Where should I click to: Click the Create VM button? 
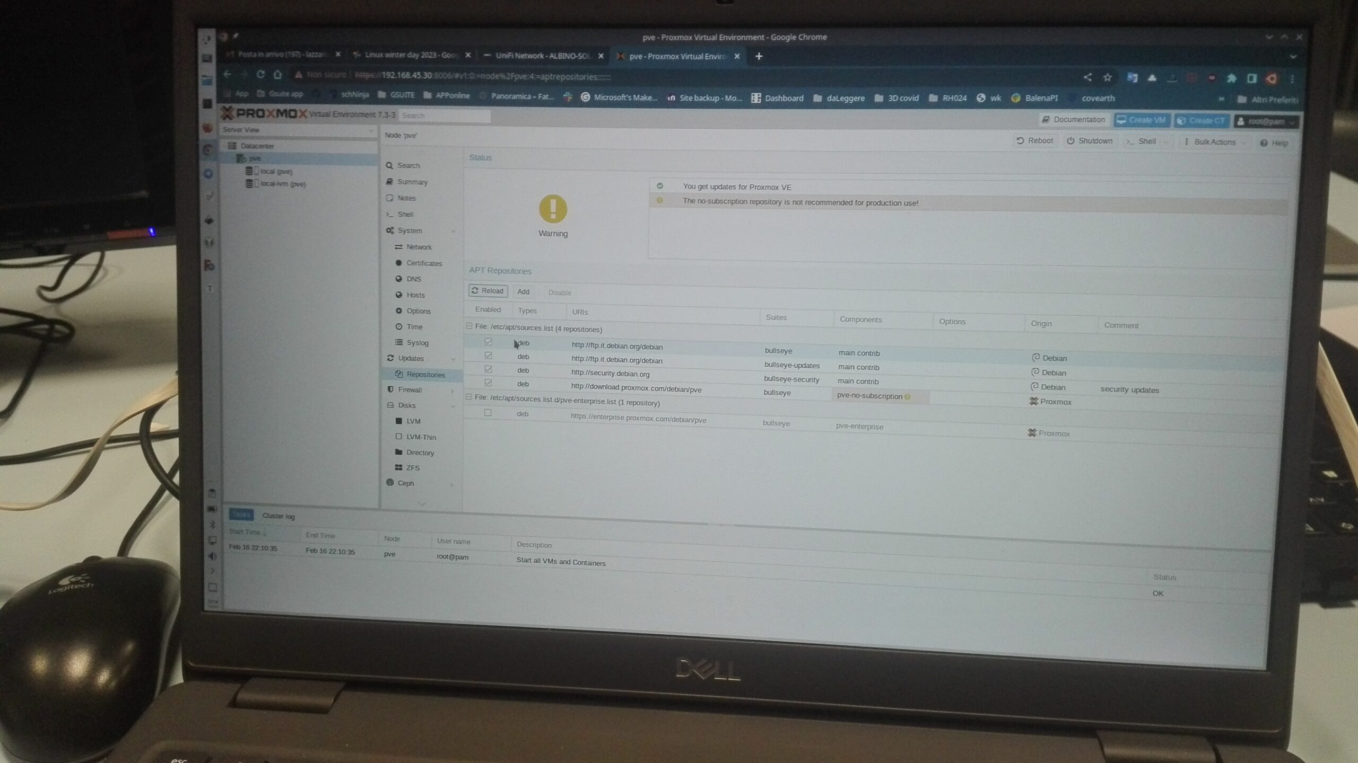1141,120
